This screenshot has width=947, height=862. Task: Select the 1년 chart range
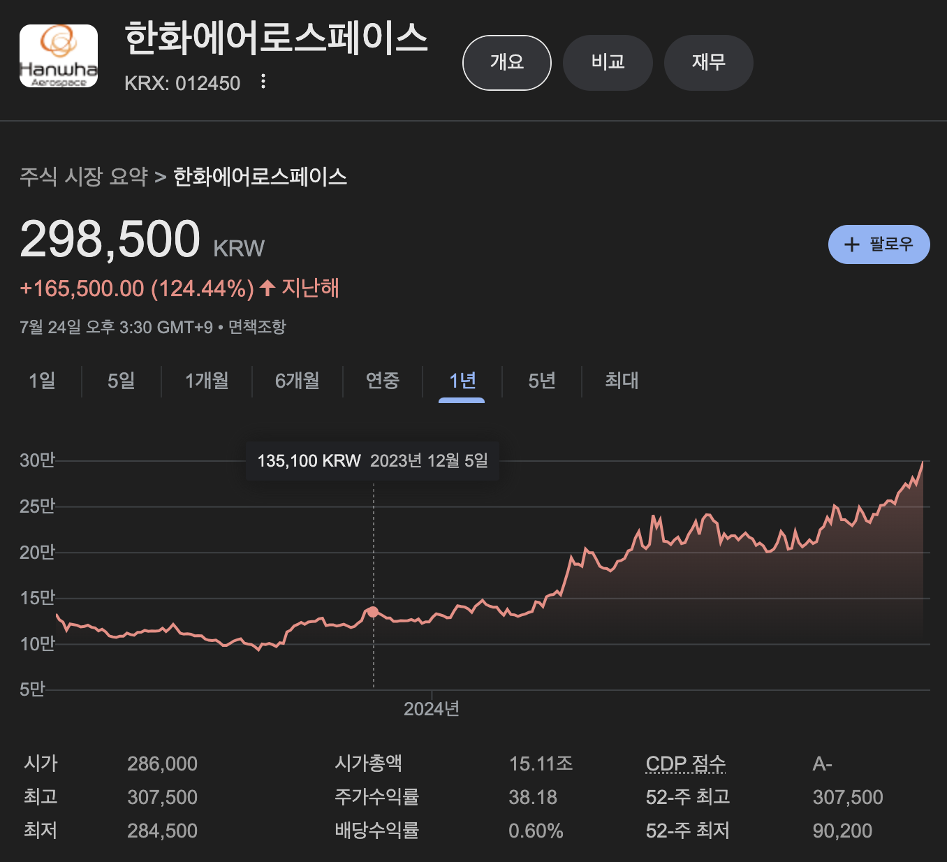[x=462, y=381]
